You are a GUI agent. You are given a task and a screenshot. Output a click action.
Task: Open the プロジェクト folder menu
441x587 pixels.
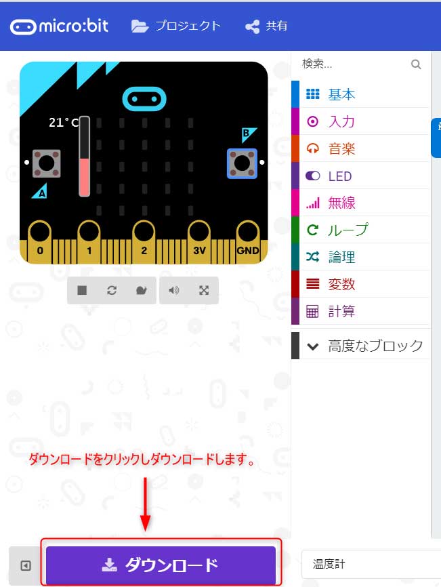[x=176, y=26]
